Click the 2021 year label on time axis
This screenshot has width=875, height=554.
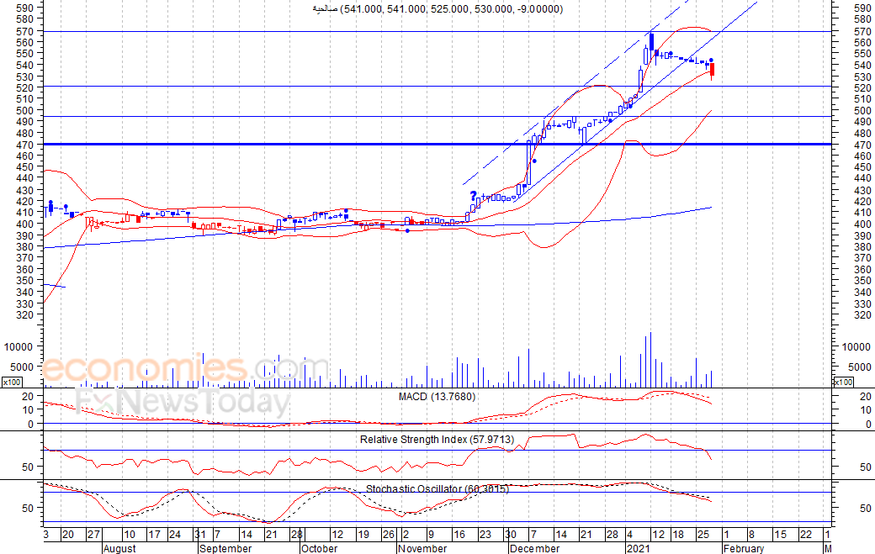pyautogui.click(x=639, y=548)
